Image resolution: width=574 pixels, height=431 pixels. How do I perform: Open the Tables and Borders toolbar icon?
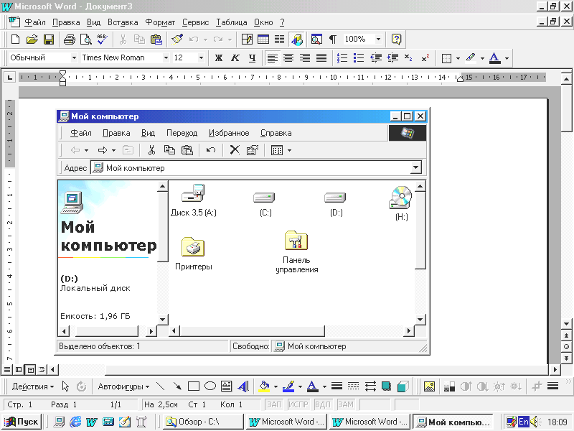[247, 40]
